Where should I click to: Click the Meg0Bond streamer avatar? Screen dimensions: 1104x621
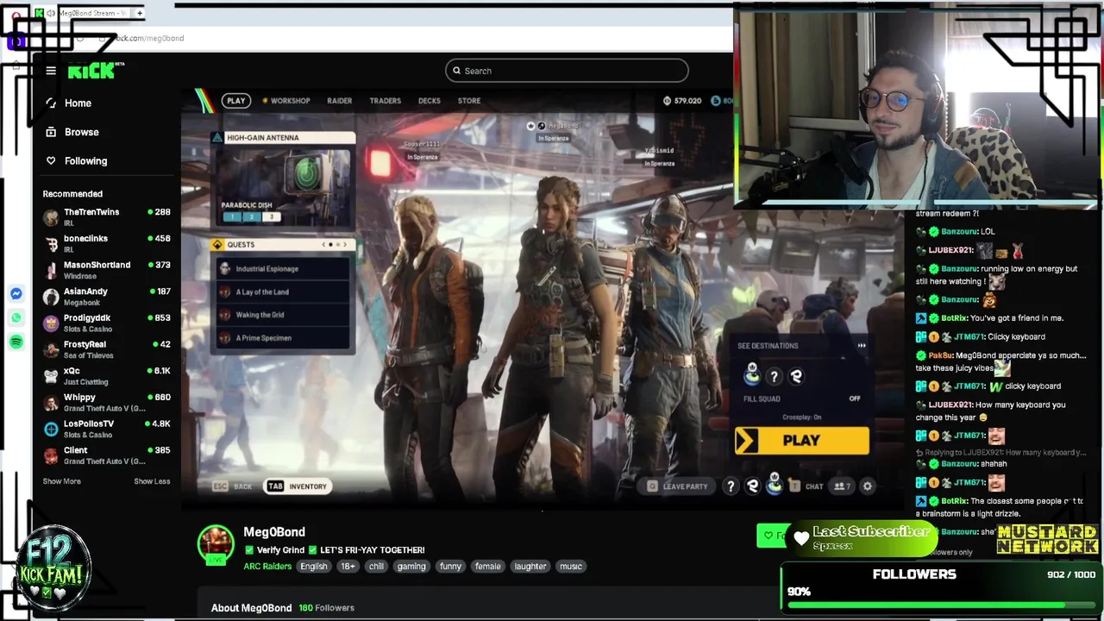[216, 543]
